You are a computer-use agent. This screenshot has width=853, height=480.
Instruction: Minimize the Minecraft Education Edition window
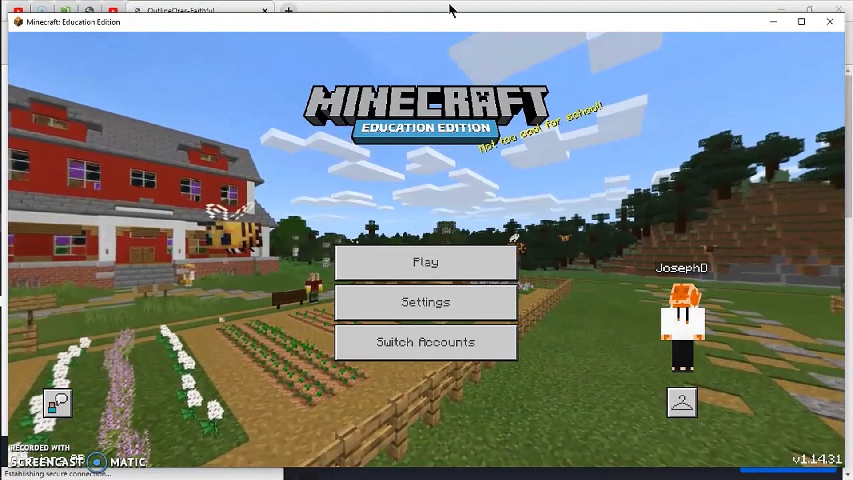(x=773, y=22)
